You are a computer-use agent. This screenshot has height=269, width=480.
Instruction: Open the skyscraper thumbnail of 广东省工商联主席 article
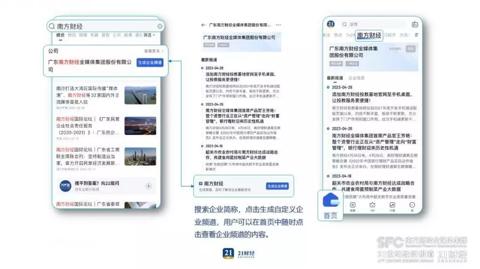click(x=140, y=157)
